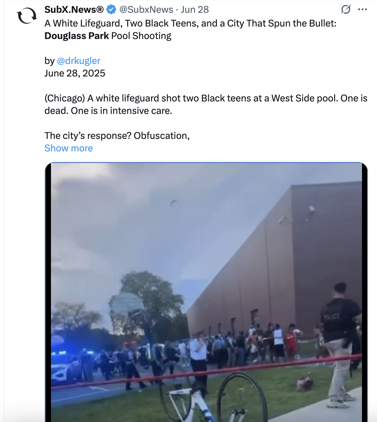Open the SubX.News profile avatar

coord(27,16)
